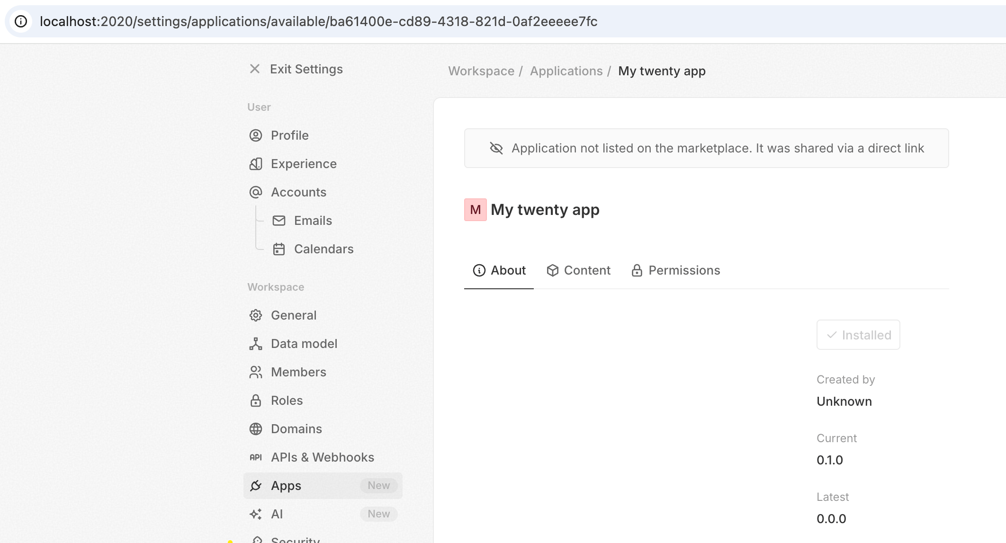
Task: Click the Data model hierarchy icon
Action: click(256, 344)
